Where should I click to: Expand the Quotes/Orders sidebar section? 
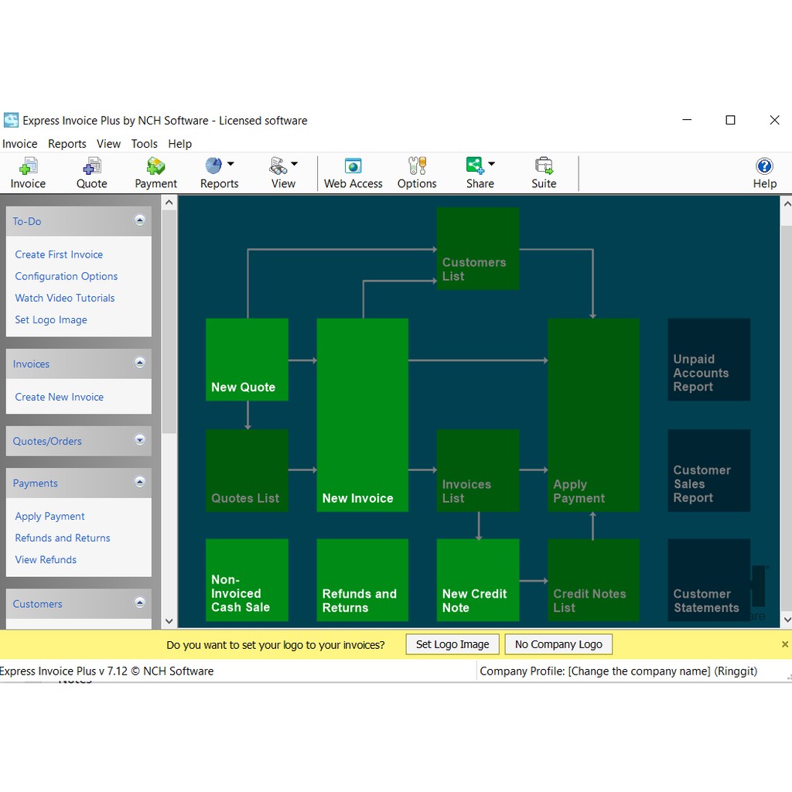click(140, 440)
